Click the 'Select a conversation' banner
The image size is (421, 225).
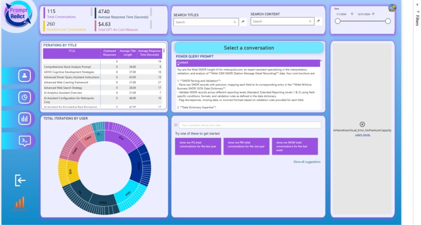[249, 48]
